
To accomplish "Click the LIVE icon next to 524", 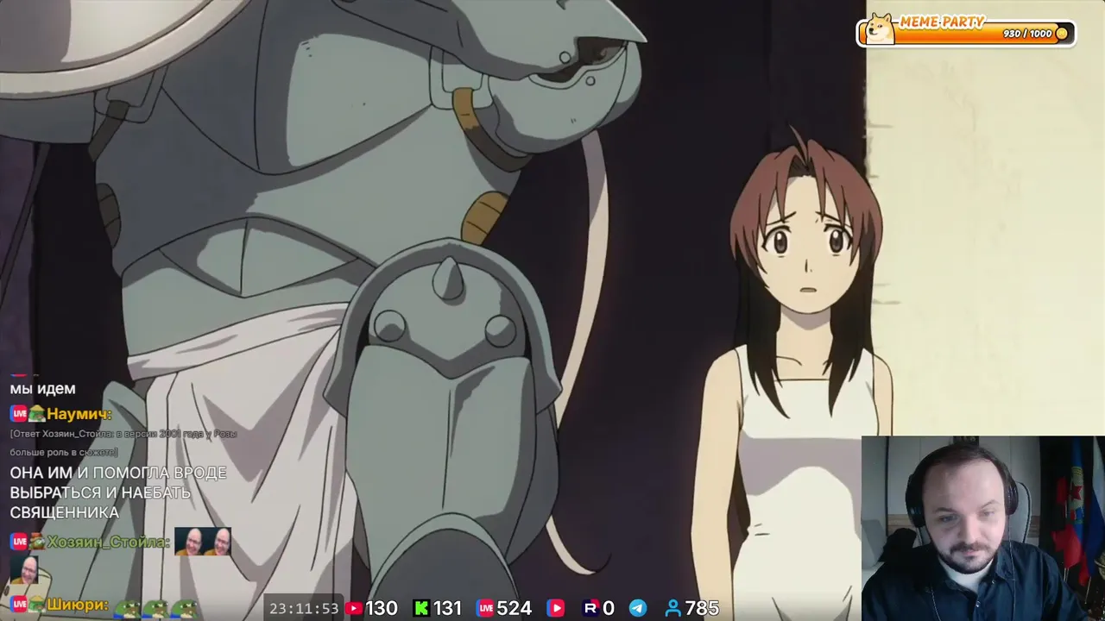I will [485, 608].
